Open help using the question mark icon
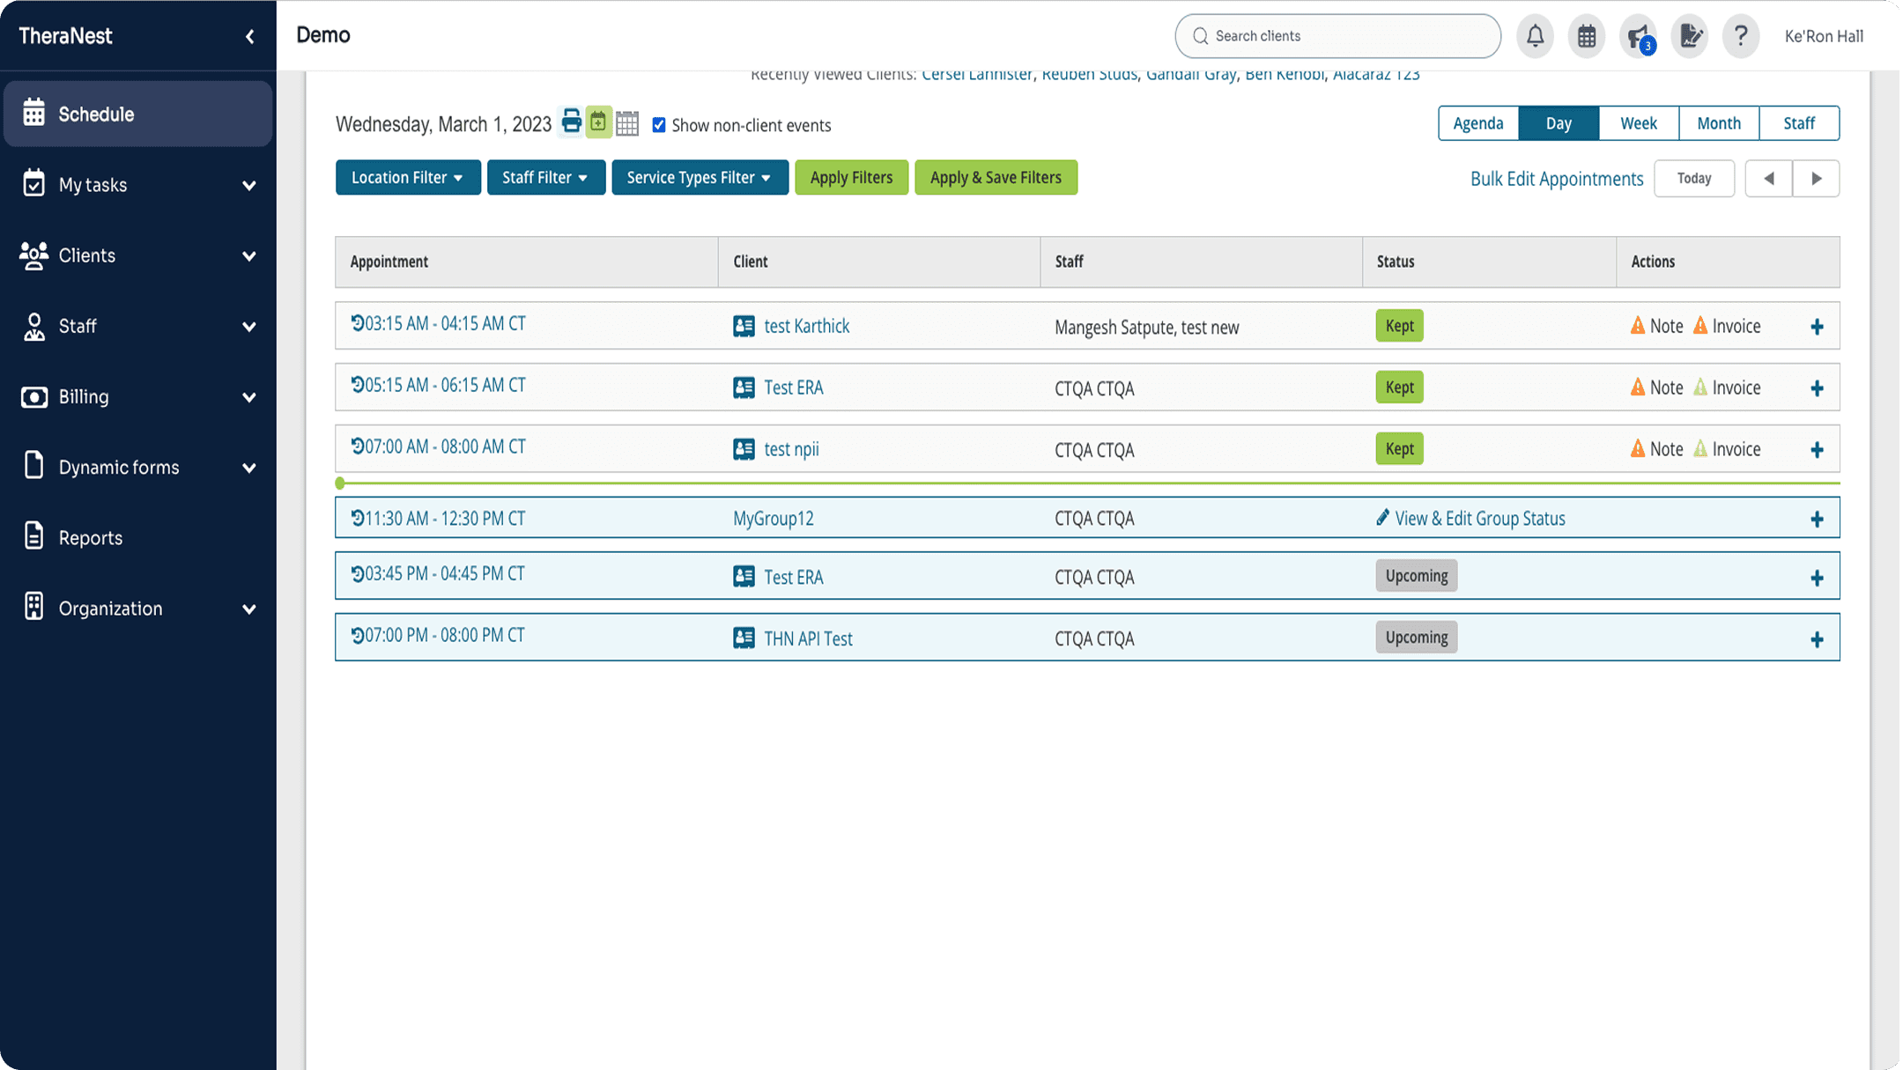Screen dimensions: 1903x1070 pyautogui.click(x=1740, y=36)
